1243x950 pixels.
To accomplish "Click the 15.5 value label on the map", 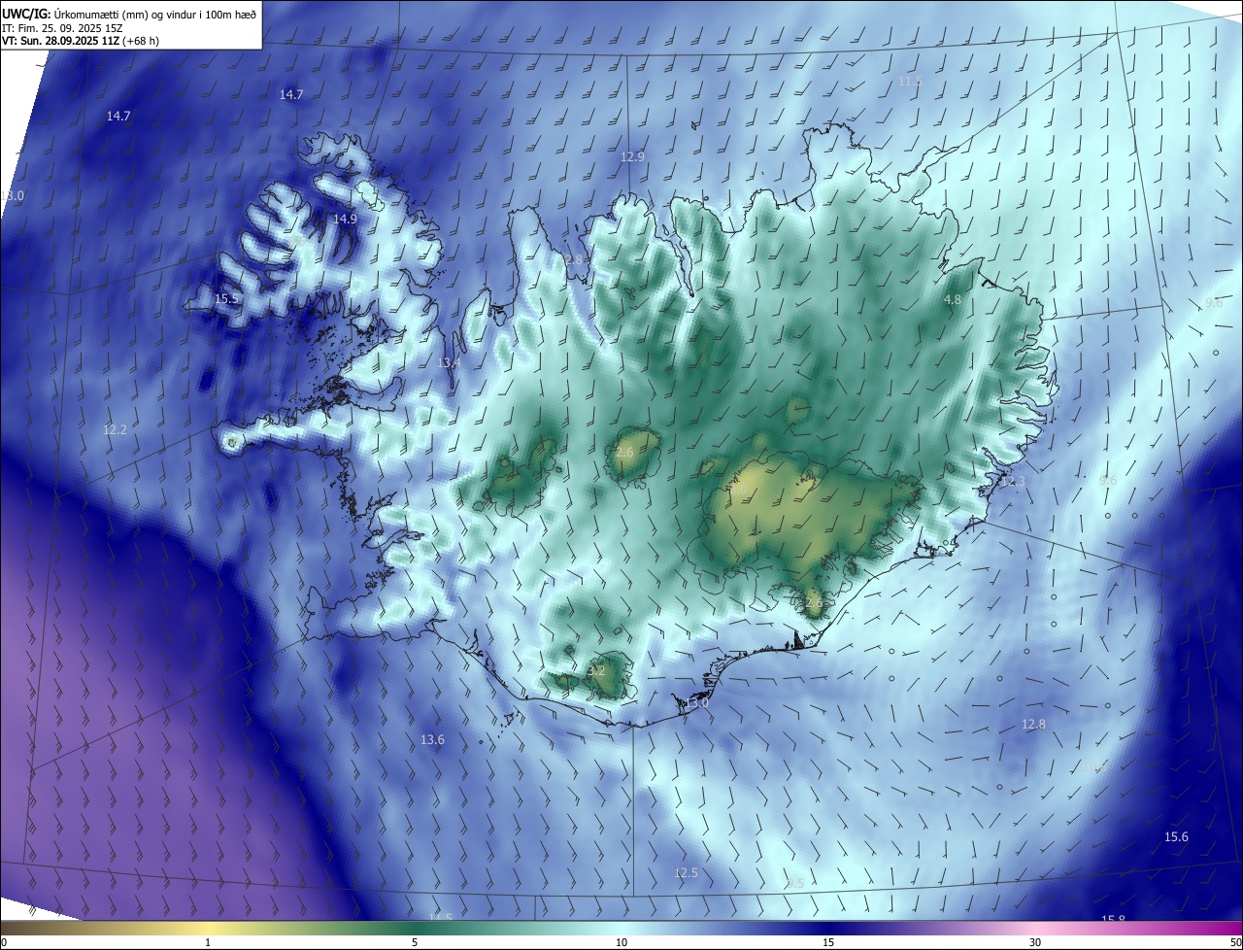I will click(x=226, y=299).
